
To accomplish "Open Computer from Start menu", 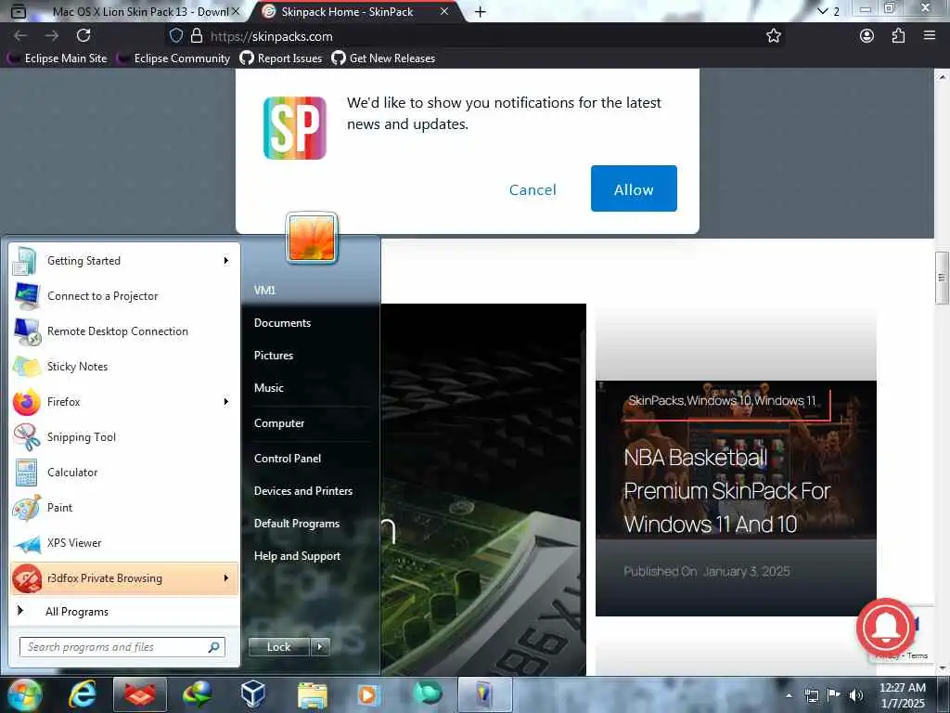I will coord(278,423).
